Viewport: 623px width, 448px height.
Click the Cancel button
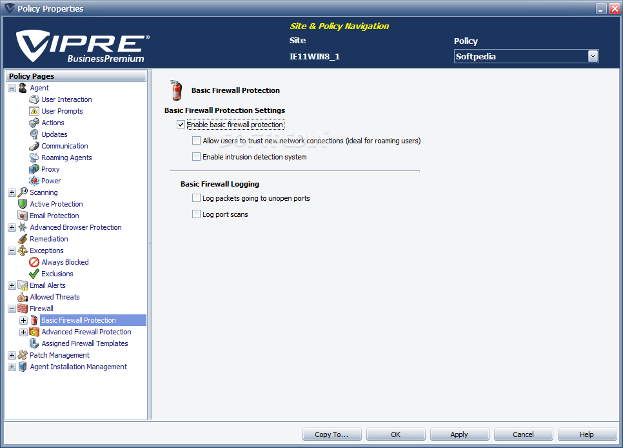[523, 434]
